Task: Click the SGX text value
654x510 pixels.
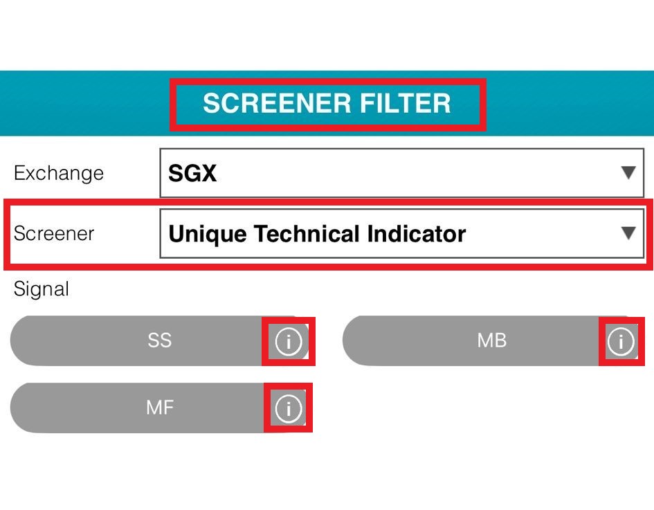Action: pyautogui.click(x=192, y=173)
